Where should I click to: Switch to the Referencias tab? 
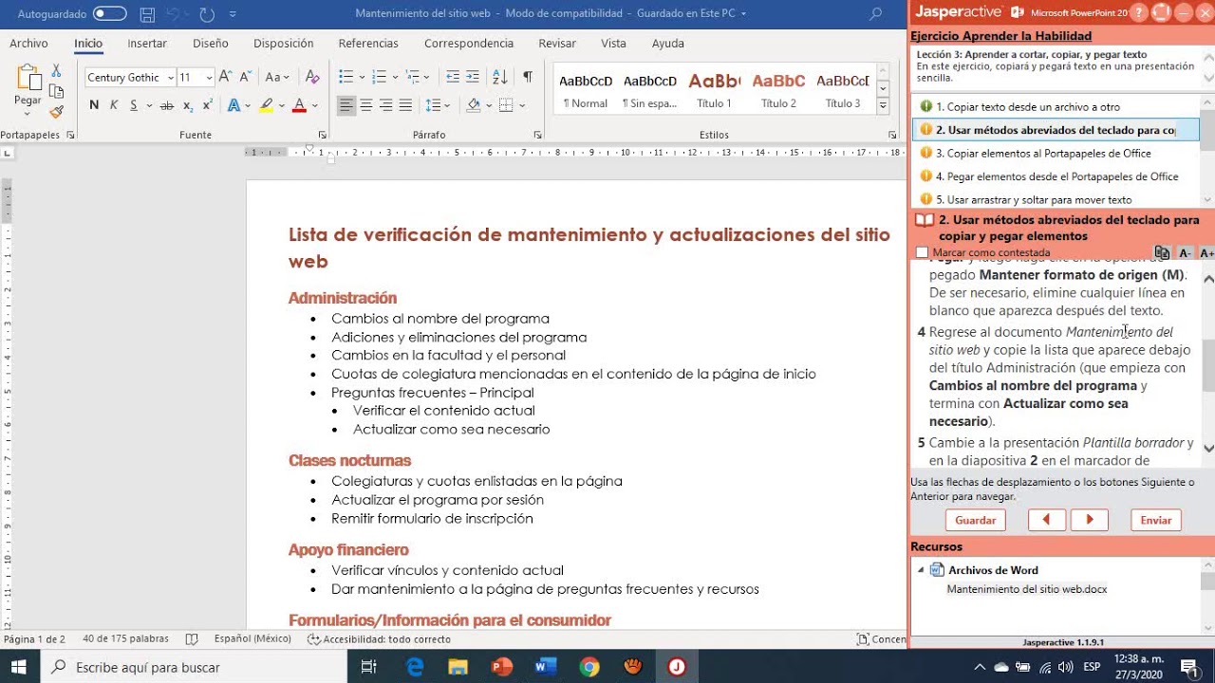pos(368,44)
